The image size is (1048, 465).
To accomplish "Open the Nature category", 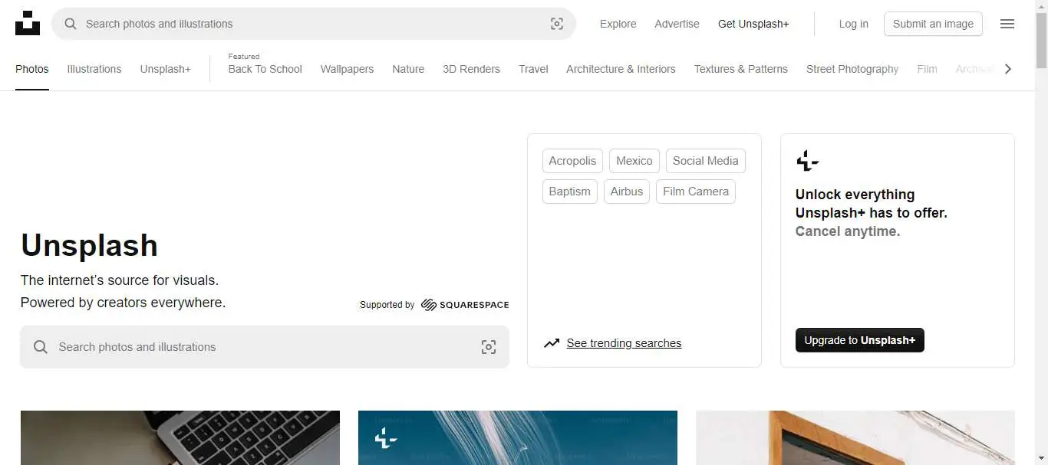I will coord(408,69).
